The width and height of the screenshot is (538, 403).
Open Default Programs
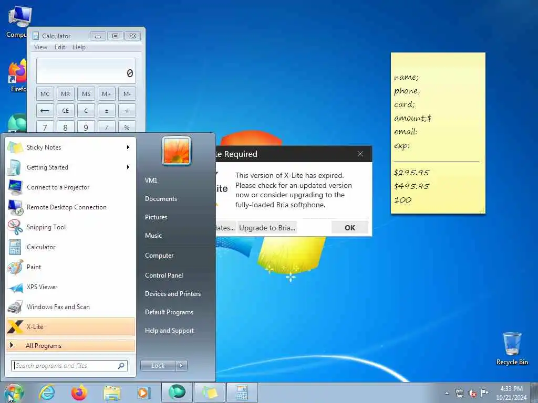[169, 312]
